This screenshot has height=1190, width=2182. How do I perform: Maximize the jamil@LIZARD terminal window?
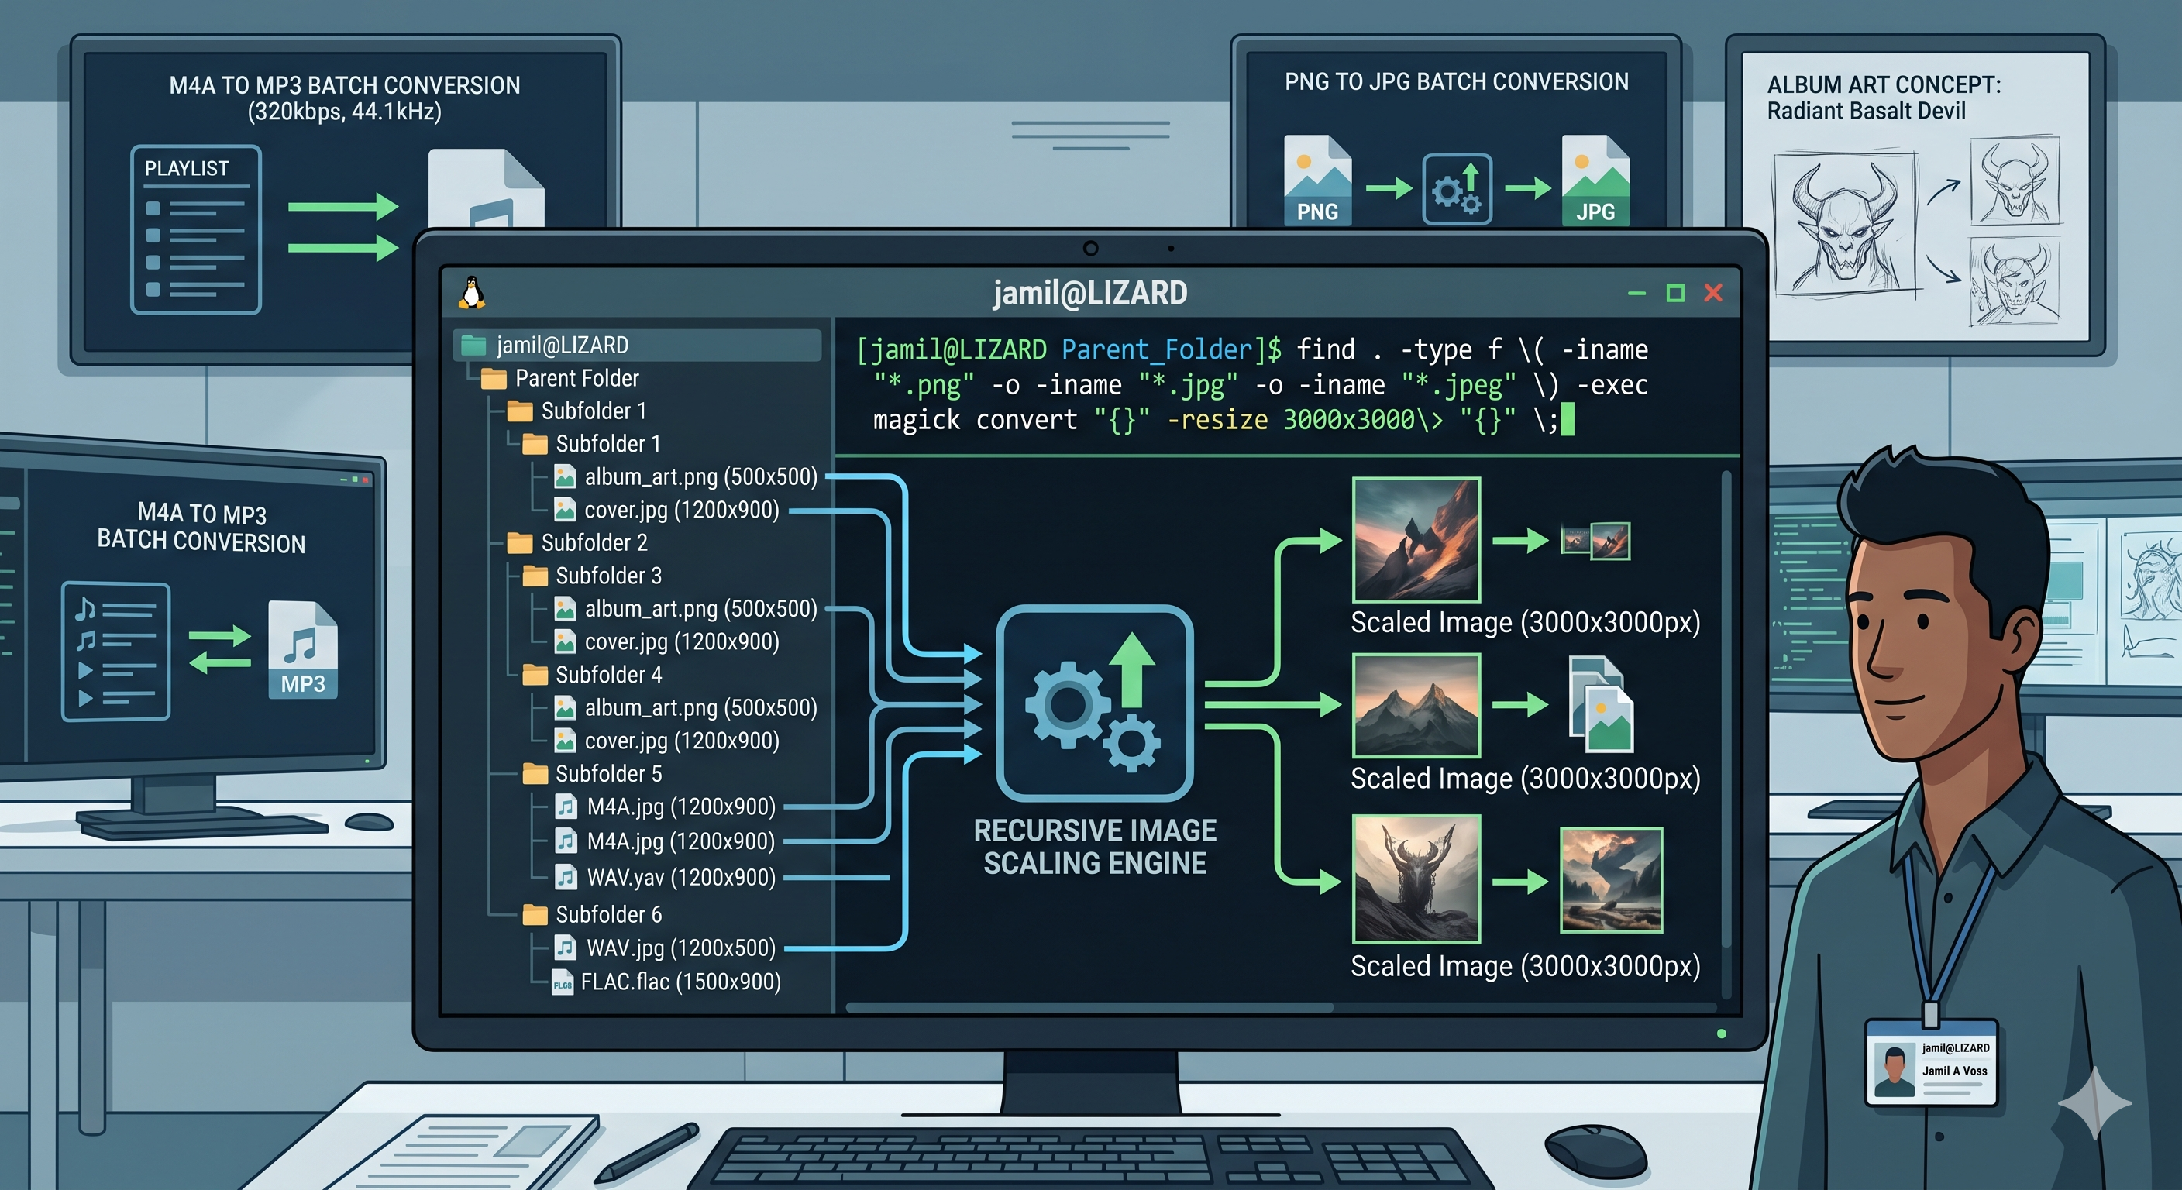[1674, 293]
